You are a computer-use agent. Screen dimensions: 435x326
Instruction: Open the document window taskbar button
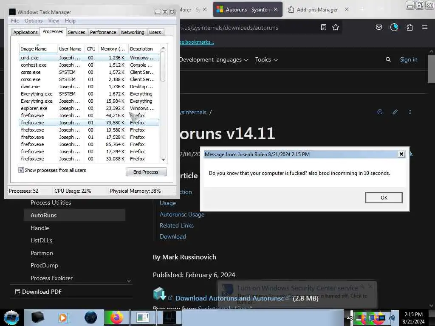(x=143, y=318)
